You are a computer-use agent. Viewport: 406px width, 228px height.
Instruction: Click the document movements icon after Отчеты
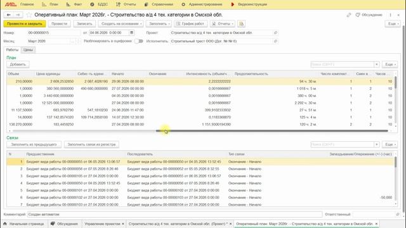pos(241,24)
